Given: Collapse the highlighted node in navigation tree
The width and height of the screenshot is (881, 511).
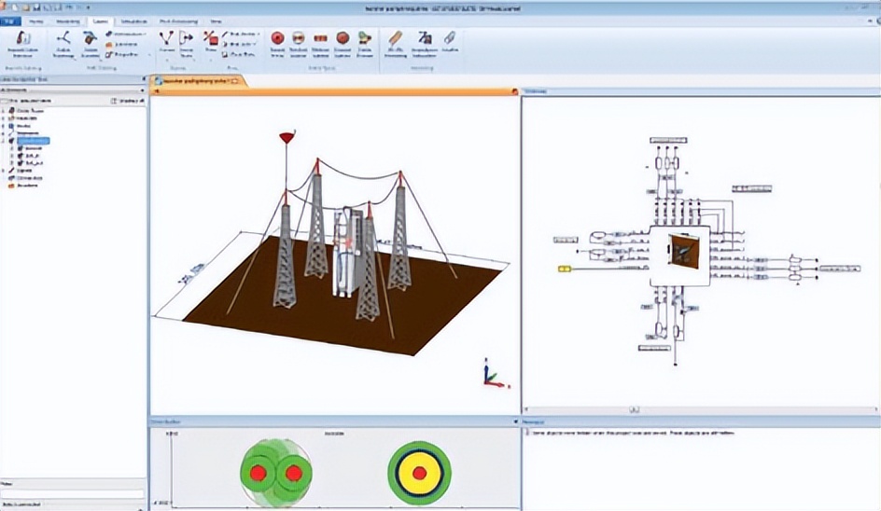Looking at the screenshot, I should pos(4,140).
